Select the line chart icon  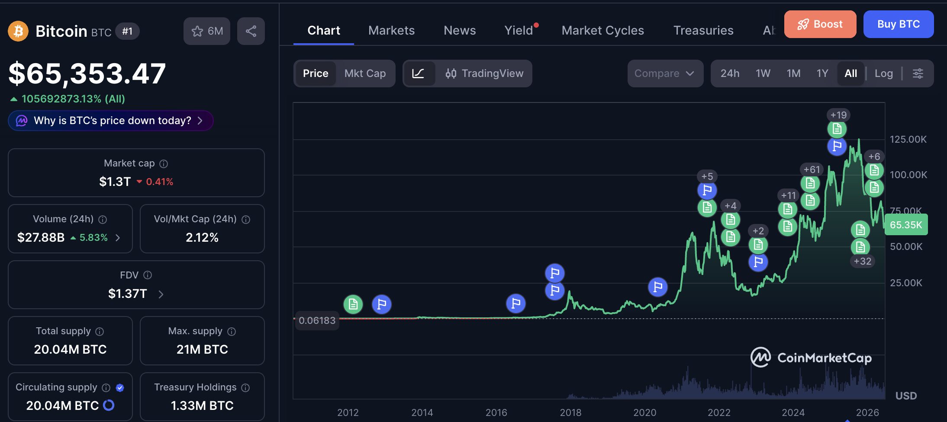click(x=418, y=74)
